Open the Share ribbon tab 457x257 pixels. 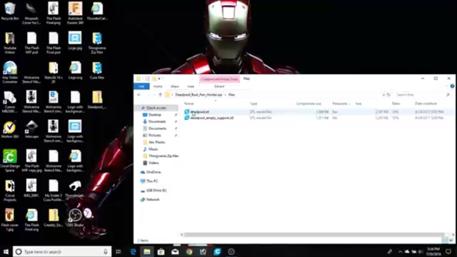pos(175,86)
